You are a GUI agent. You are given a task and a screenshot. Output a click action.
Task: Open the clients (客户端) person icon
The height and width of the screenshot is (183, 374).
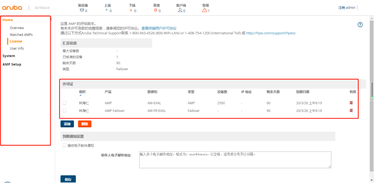coord(180,10)
